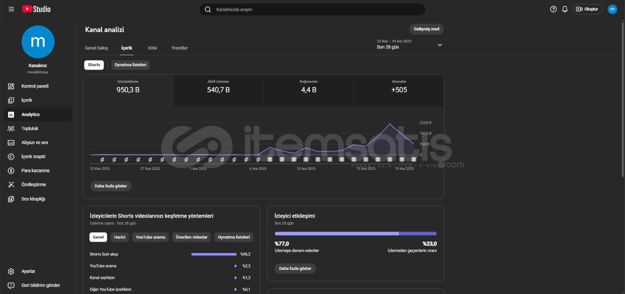Click the channel search field
625x294 pixels.
pyautogui.click(x=312, y=9)
